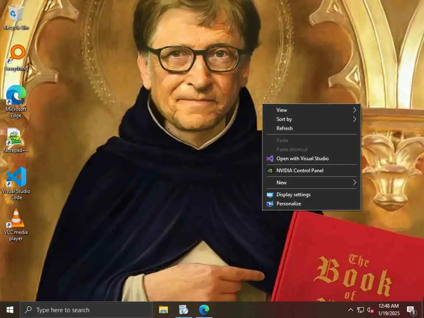
Task: Click the muted volume tray icon
Action: tap(370, 310)
